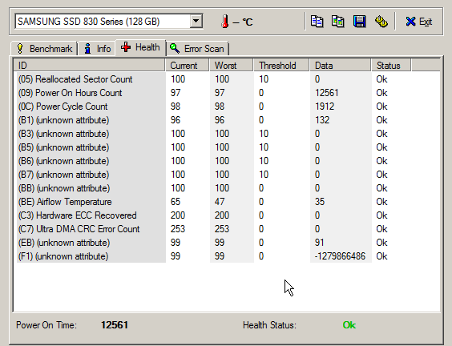Click the Health Status label
452x346 pixels.
269,325
